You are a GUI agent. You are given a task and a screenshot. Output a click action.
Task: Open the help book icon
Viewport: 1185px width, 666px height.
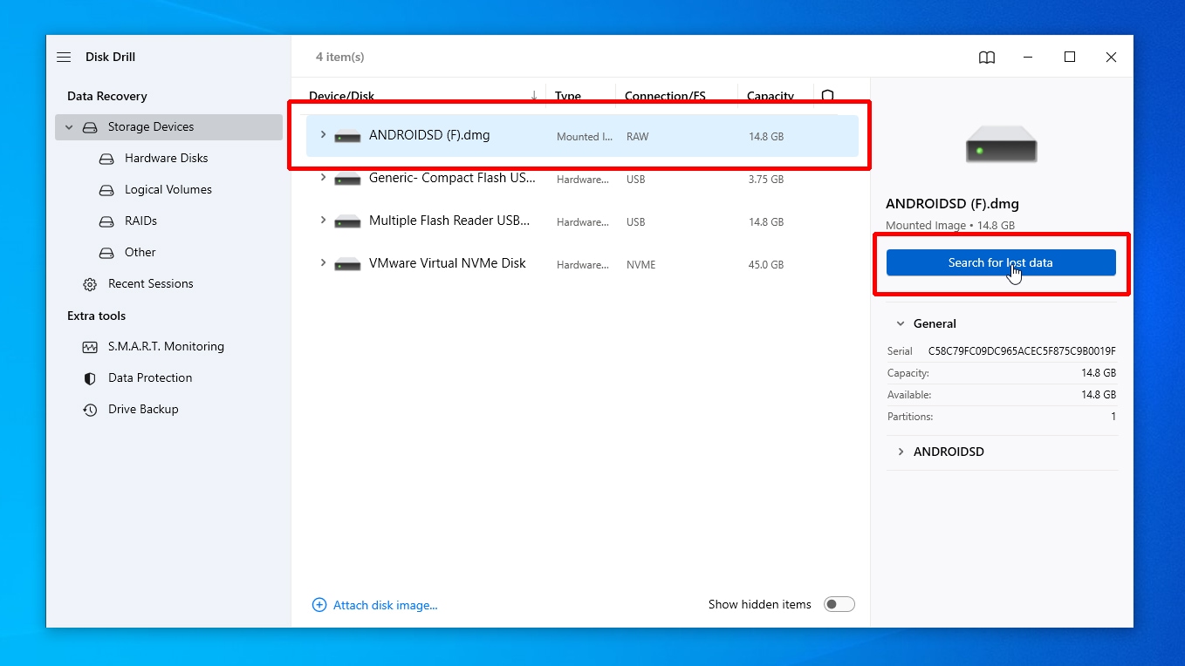click(x=987, y=57)
